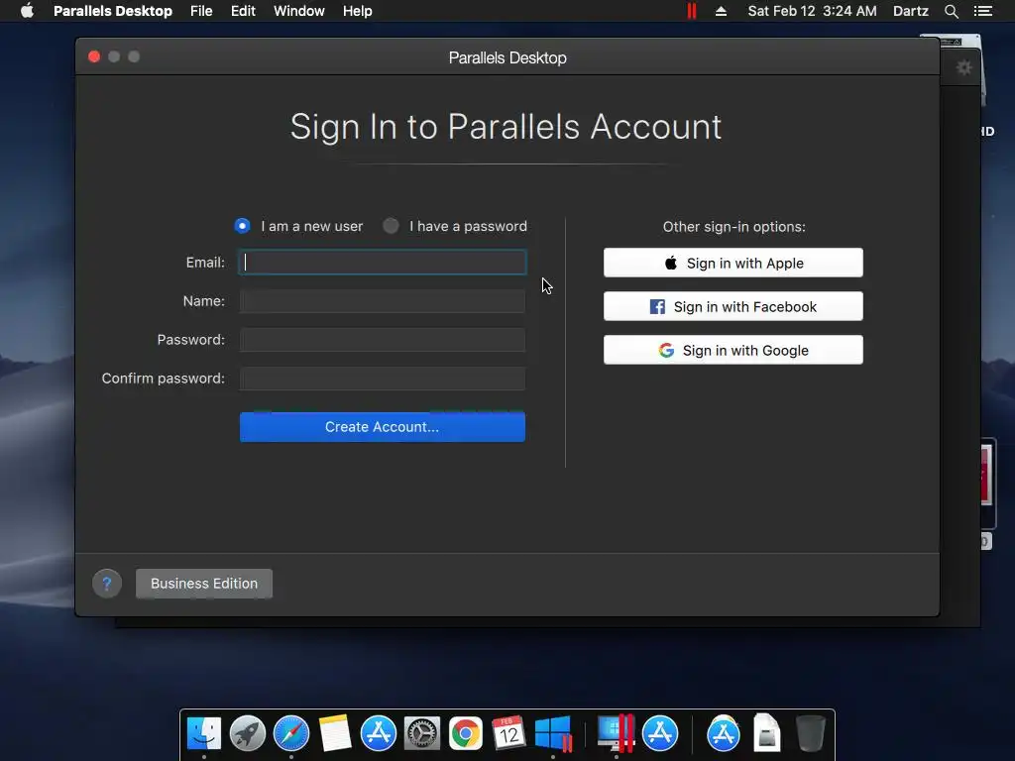This screenshot has height=761, width=1015.
Task: Choose Sign in with Facebook
Action: pyautogui.click(x=733, y=306)
